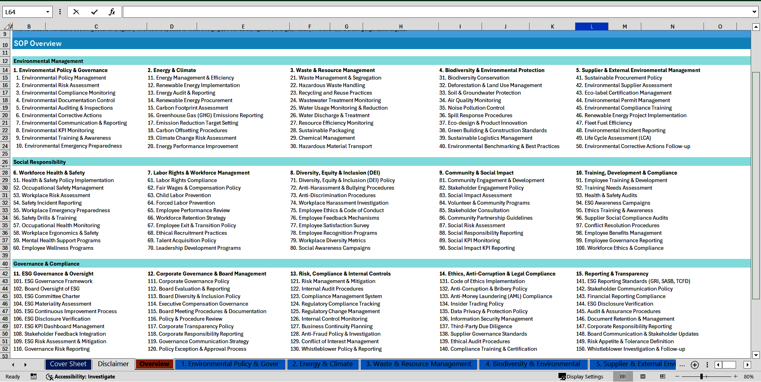
Task: Add a new sheet with plus button
Action: click(694, 365)
